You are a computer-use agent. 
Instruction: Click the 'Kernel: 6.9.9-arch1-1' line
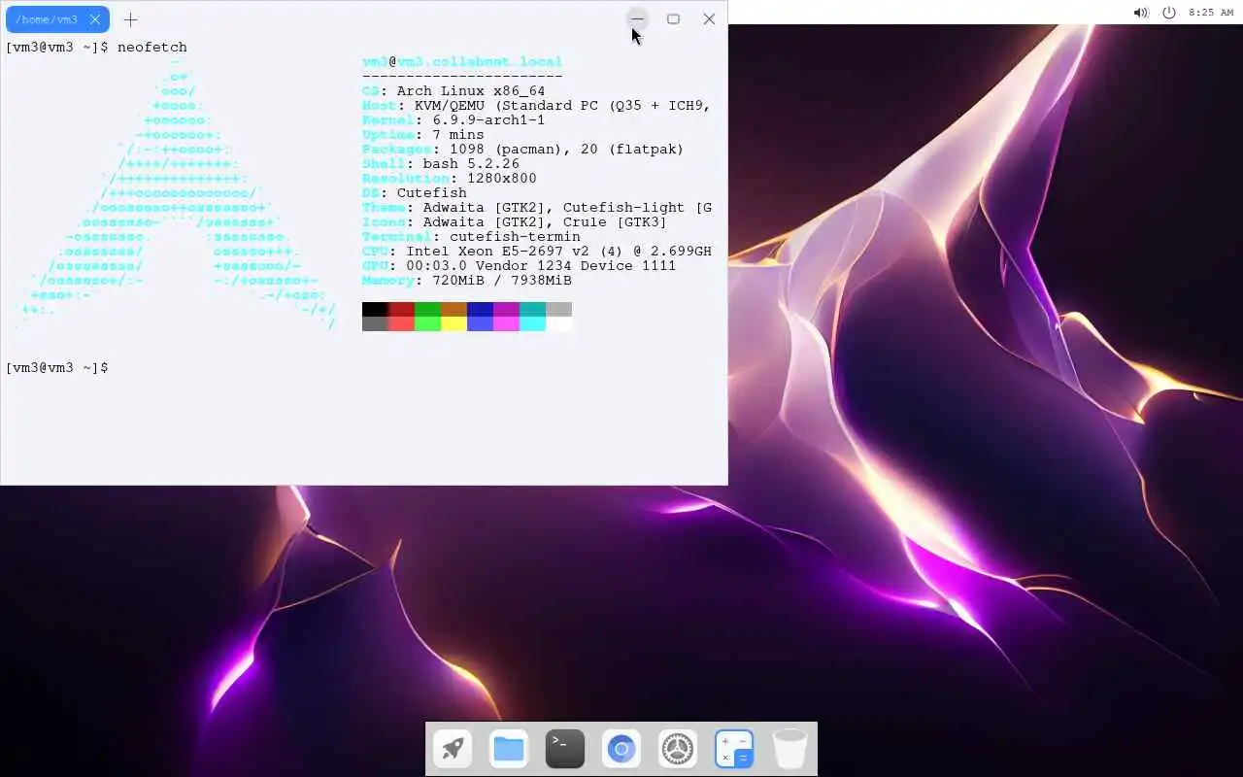pyautogui.click(x=454, y=120)
